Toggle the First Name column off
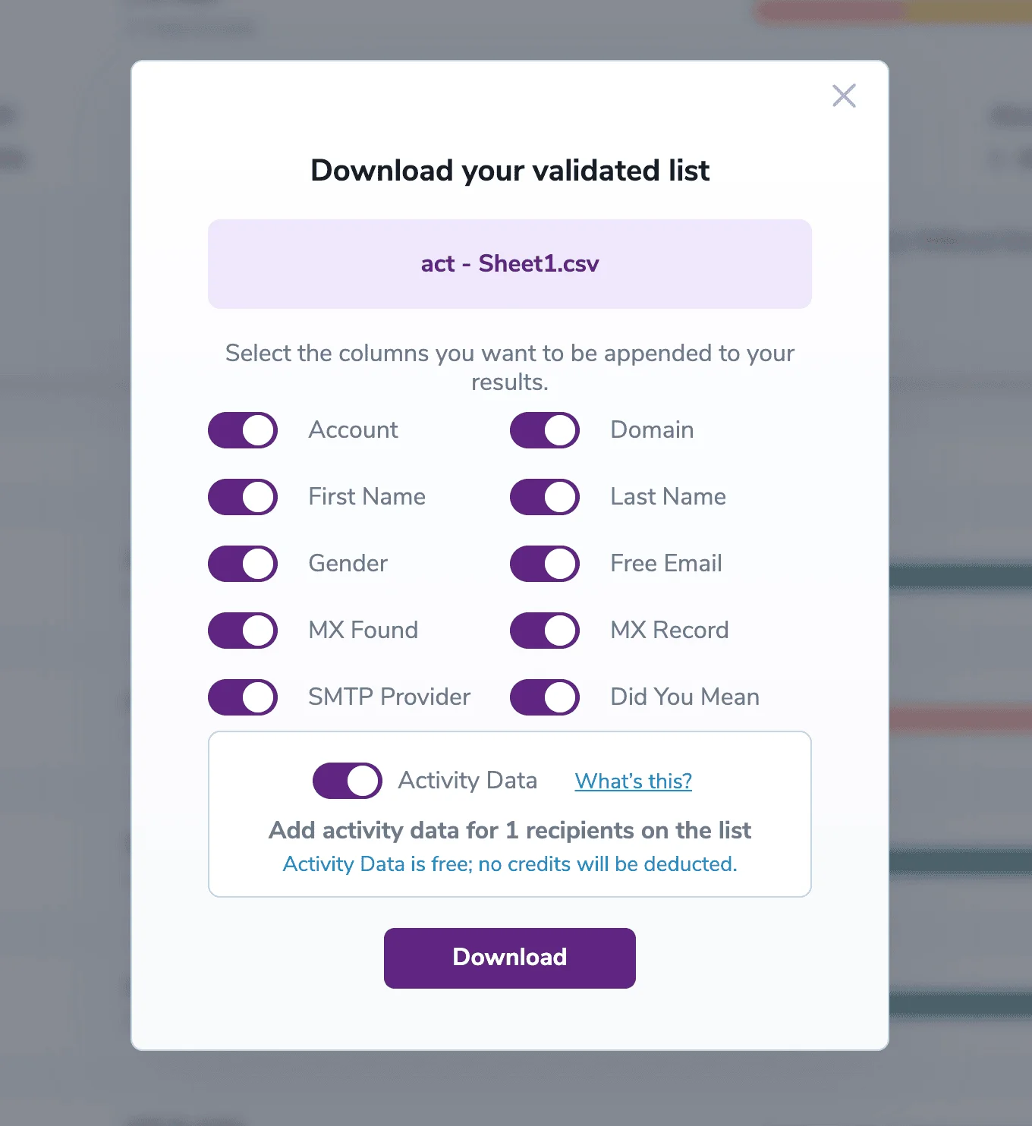1032x1126 pixels. coord(242,497)
